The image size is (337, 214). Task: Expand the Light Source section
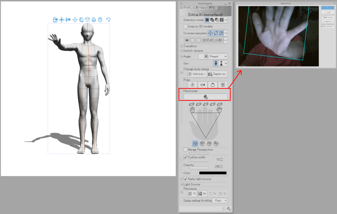click(x=181, y=184)
